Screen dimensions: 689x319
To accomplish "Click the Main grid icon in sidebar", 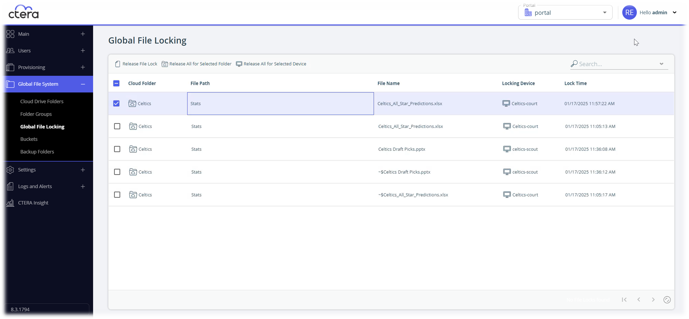I will (x=10, y=34).
